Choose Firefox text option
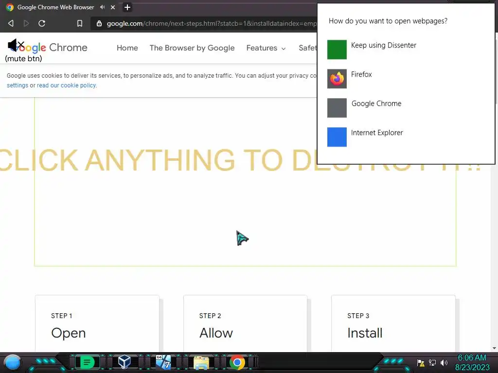498x373 pixels. click(361, 74)
